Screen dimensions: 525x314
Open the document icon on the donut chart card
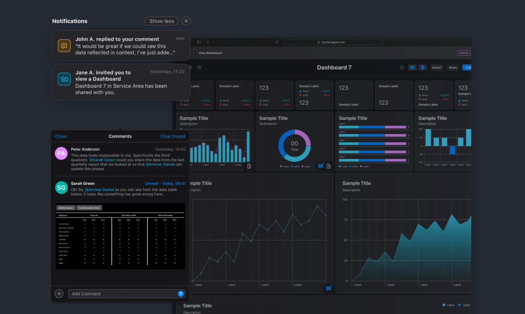328,166
